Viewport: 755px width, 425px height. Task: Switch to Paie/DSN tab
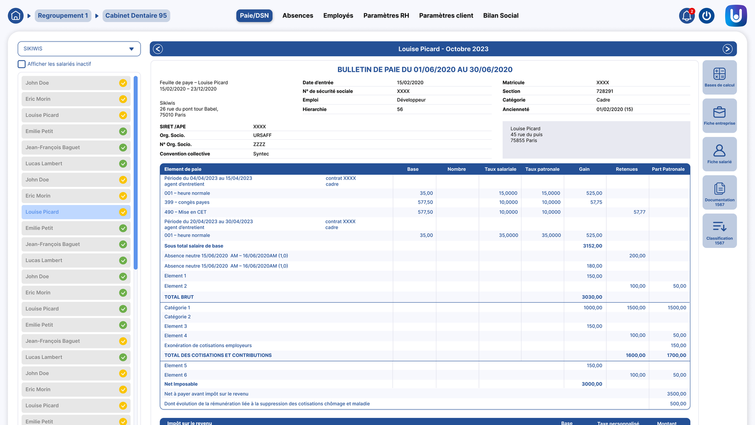pos(254,16)
